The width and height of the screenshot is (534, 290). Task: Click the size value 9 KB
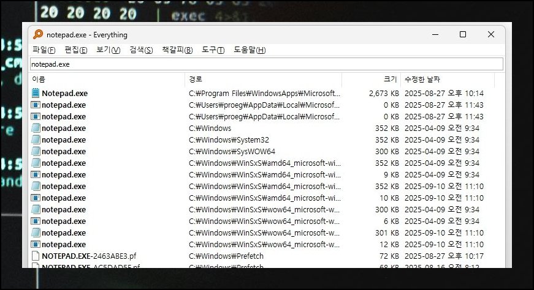click(x=391, y=175)
